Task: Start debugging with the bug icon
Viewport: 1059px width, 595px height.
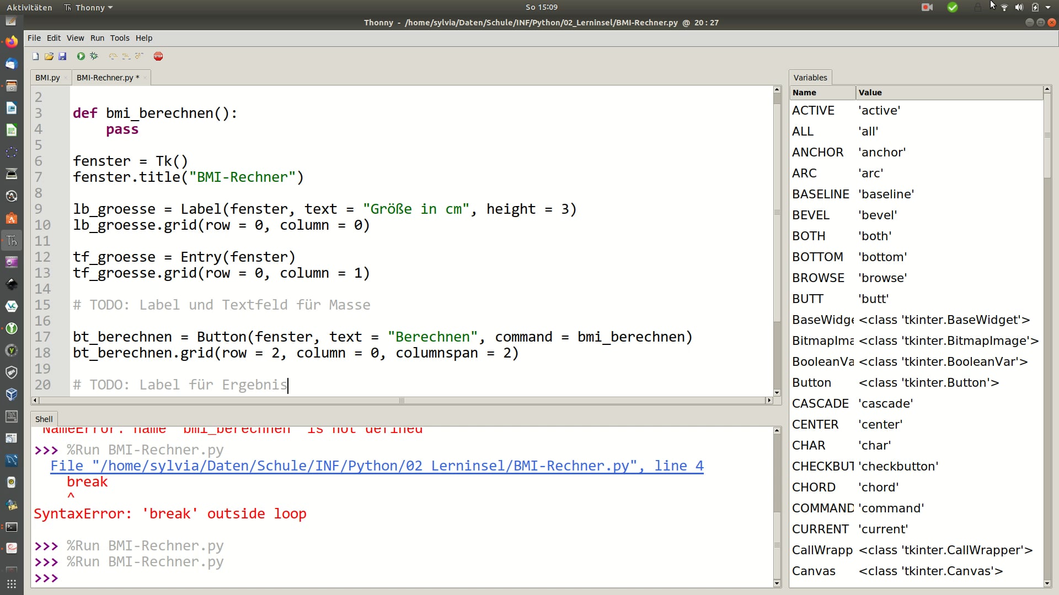Action: pyautogui.click(x=93, y=56)
